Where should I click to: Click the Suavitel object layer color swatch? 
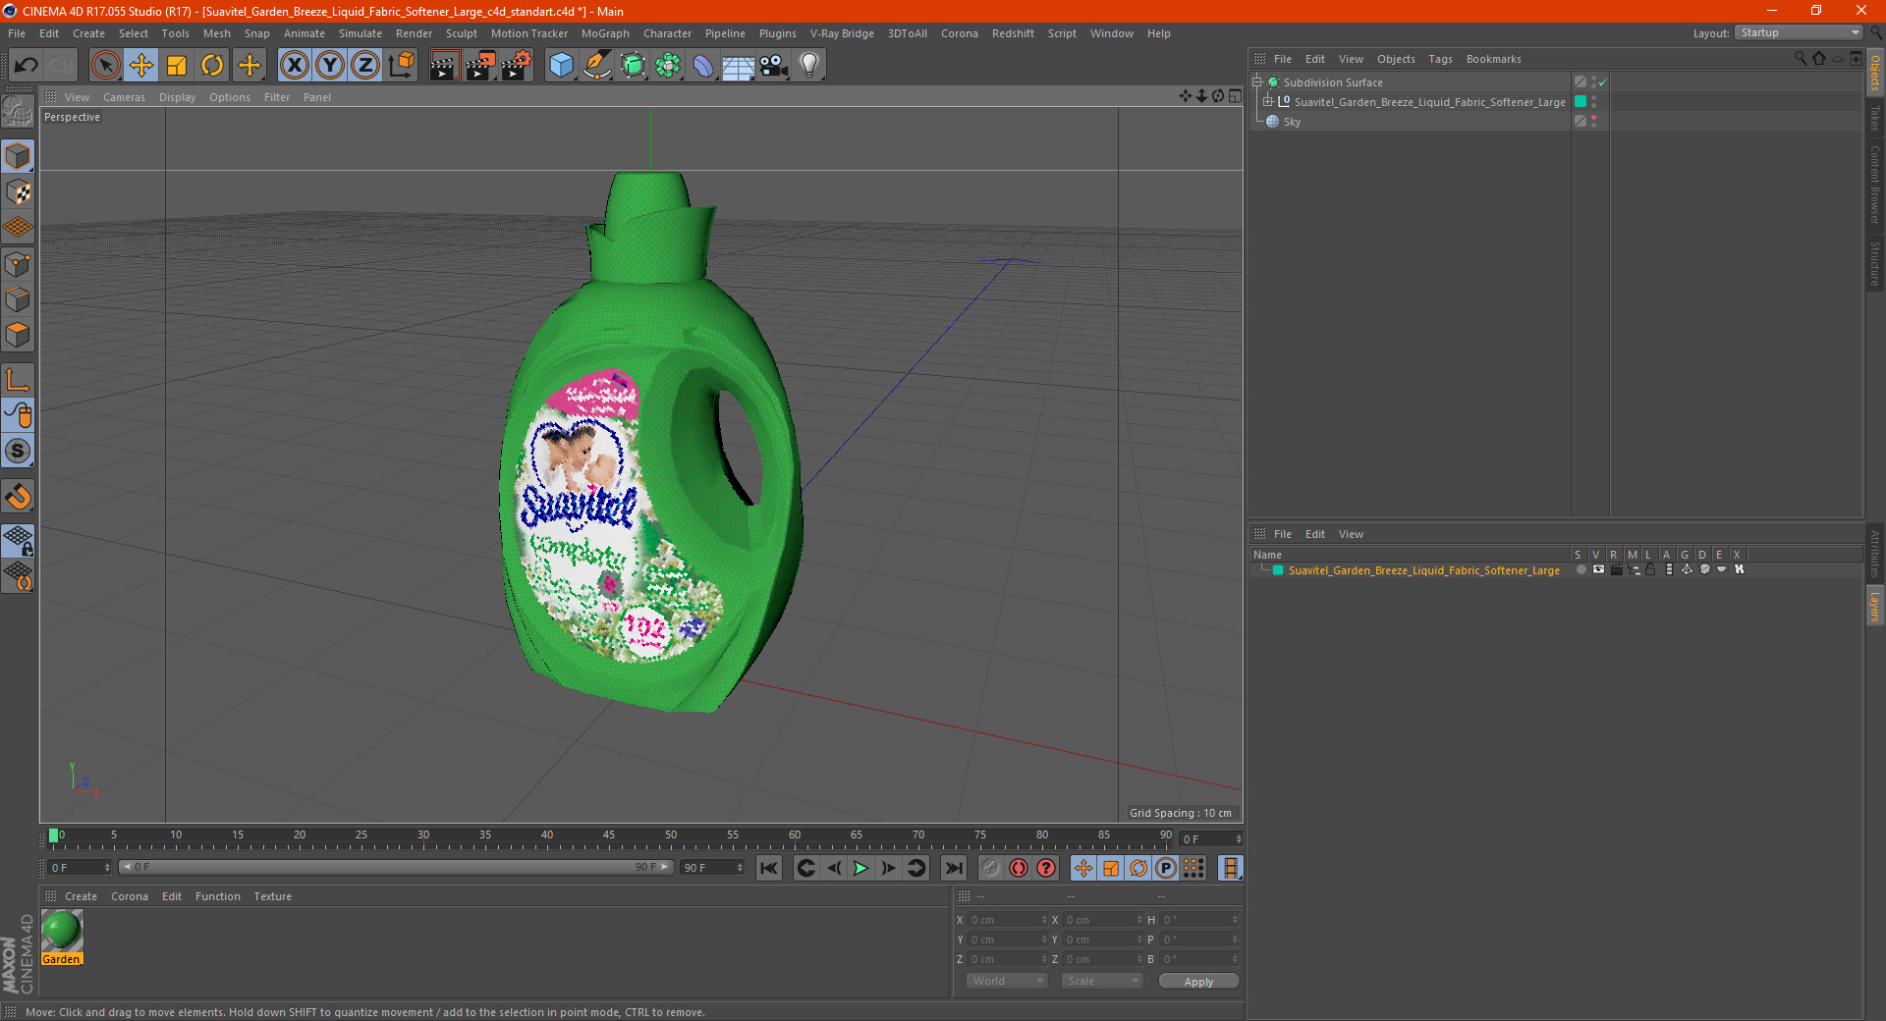pos(1581,102)
